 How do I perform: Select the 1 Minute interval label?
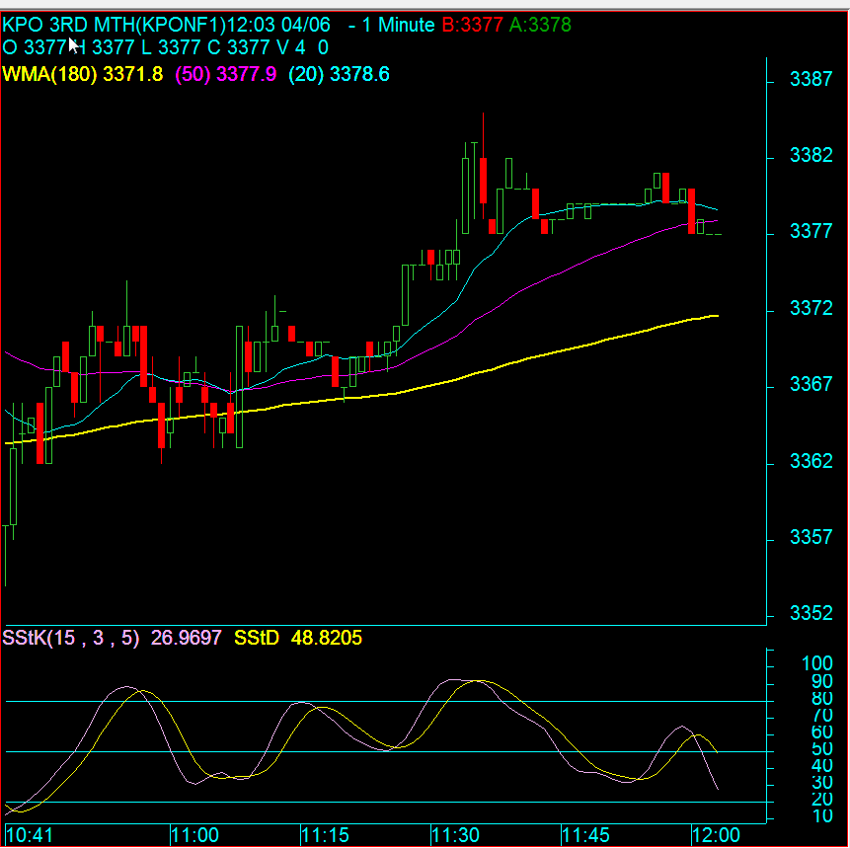398,25
